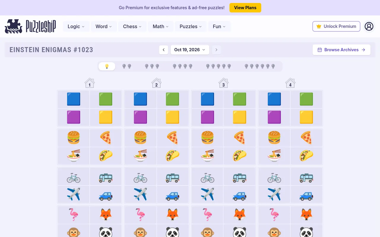Select flamingo in house 1
The height and width of the screenshot is (237, 380).
[74, 215]
